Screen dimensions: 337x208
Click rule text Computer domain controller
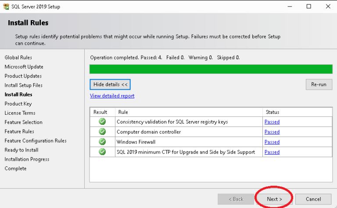click(149, 132)
